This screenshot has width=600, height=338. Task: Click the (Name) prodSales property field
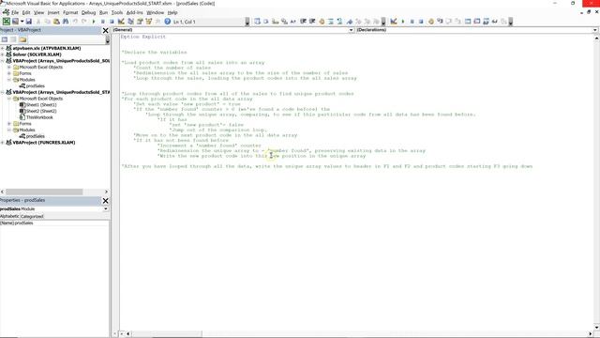pos(54,223)
